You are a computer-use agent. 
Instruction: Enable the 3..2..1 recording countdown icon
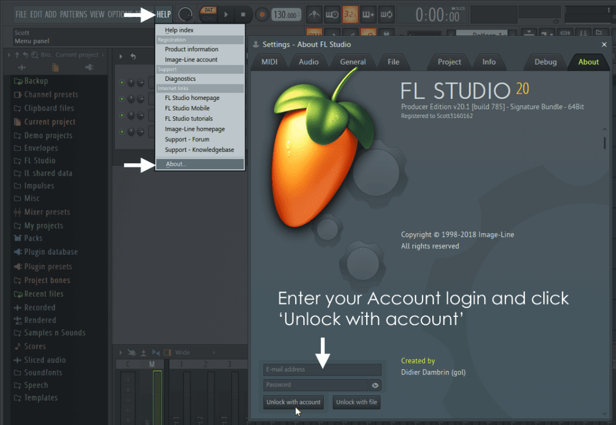click(350, 14)
